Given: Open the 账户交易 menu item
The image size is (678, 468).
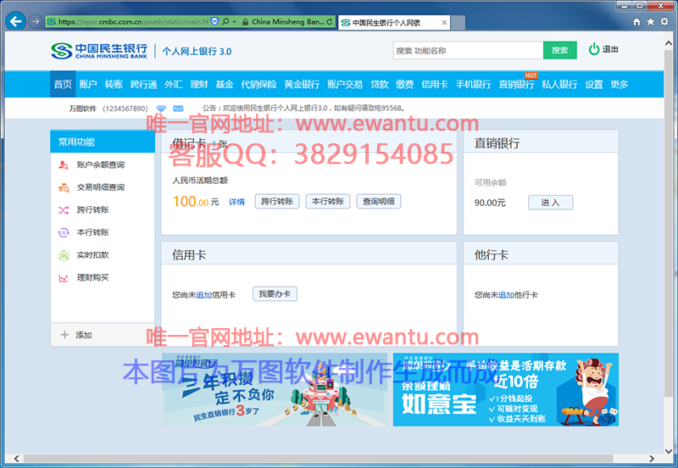Looking at the screenshot, I should tap(345, 84).
